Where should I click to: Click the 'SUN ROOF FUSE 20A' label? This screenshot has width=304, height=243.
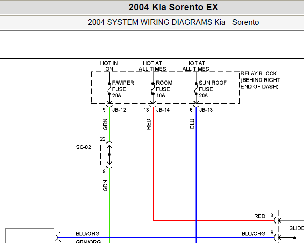(213, 89)
